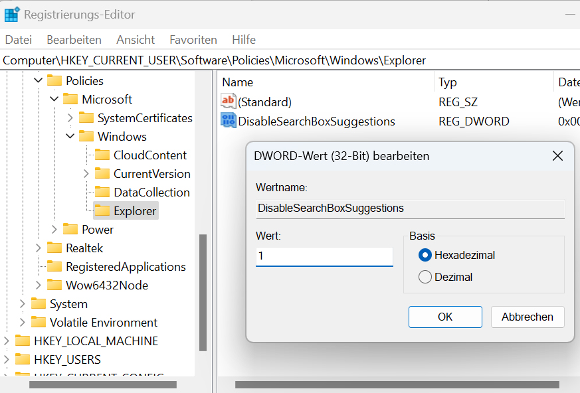This screenshot has width=580, height=393.
Task: Click the tree pane horizontal scrollbar
Action: point(103,385)
